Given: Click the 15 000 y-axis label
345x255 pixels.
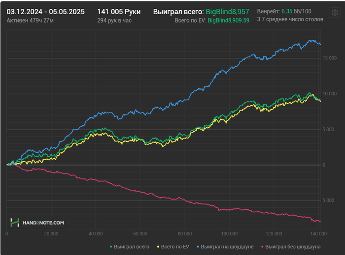Looking at the screenshot, I should coord(329,58).
